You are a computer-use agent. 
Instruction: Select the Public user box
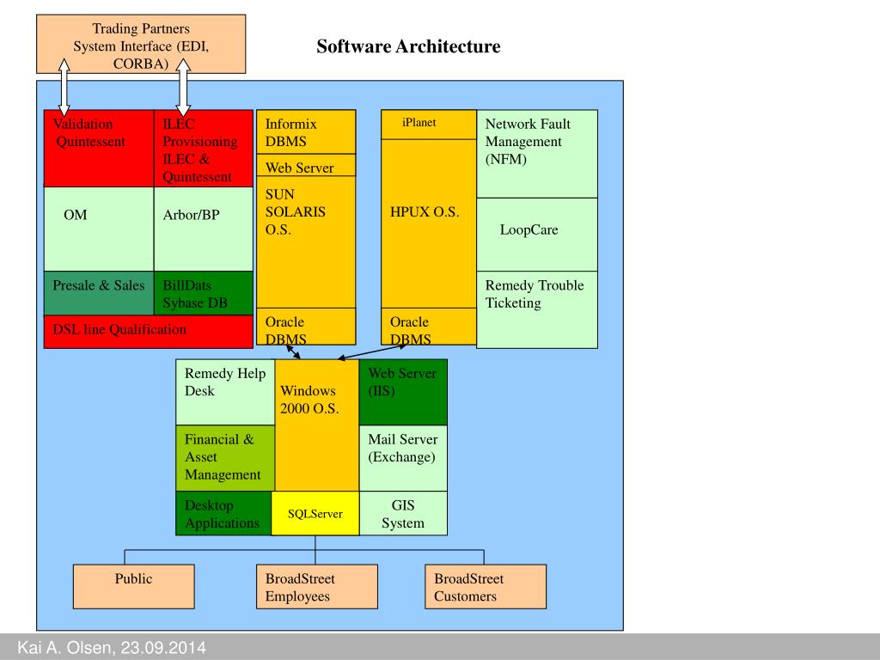point(133,586)
